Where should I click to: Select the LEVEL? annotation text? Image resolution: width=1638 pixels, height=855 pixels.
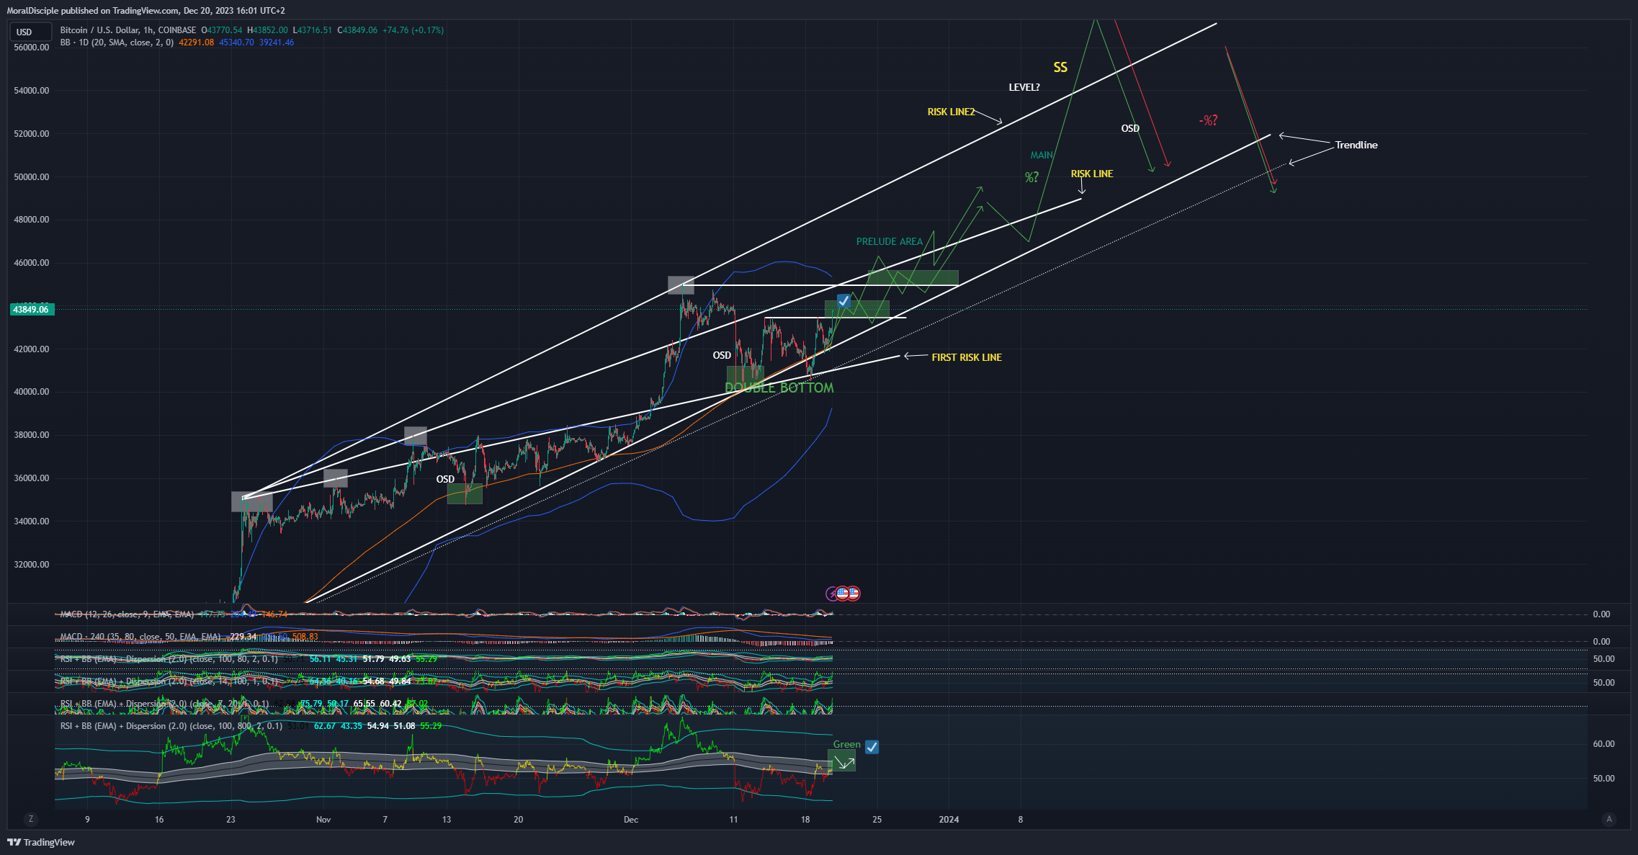(x=1024, y=87)
